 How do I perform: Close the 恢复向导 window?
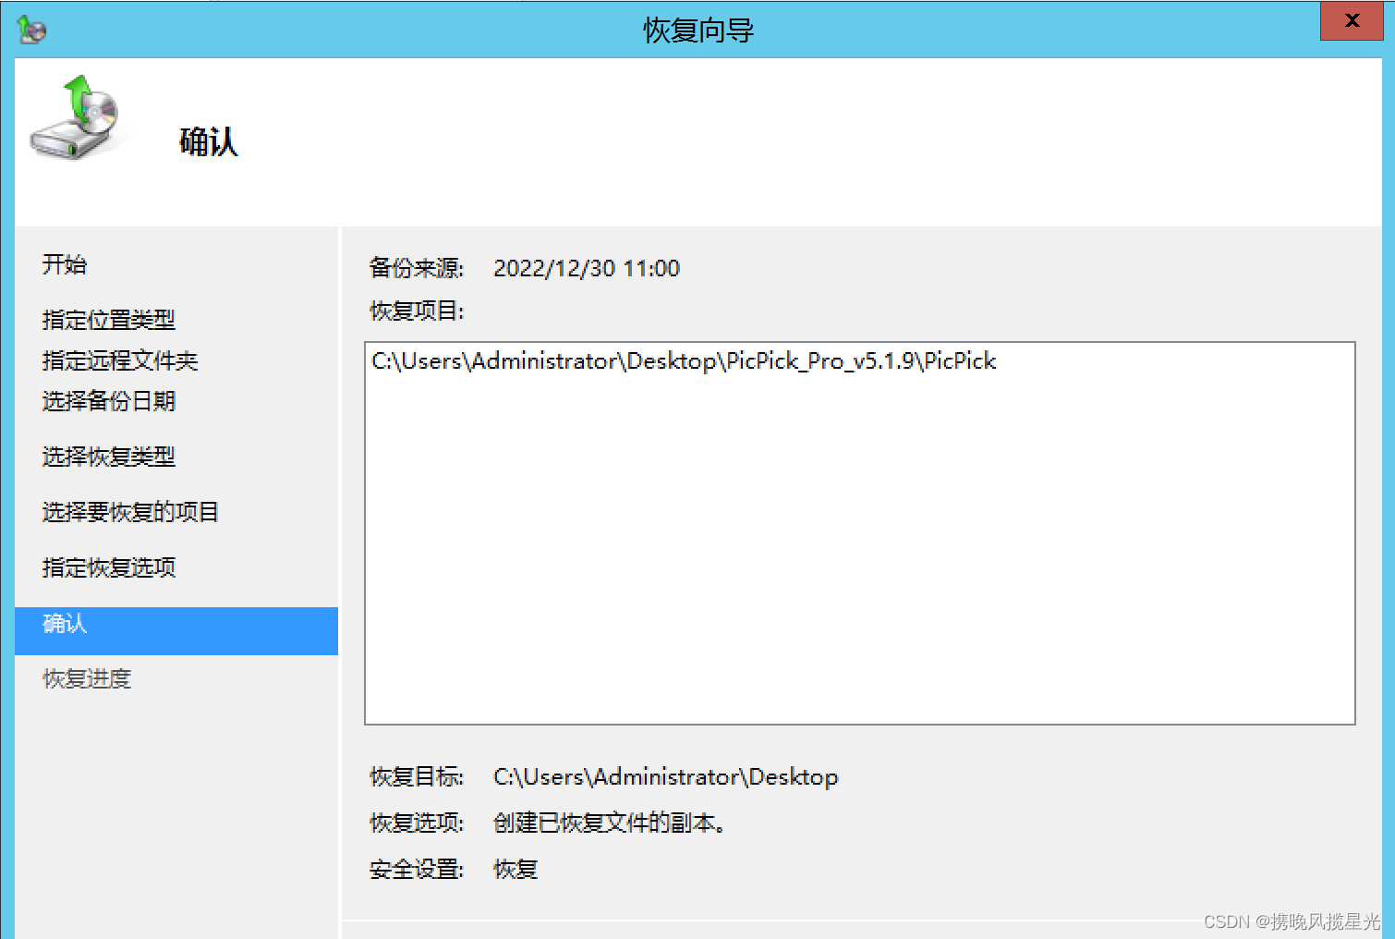tap(1352, 20)
